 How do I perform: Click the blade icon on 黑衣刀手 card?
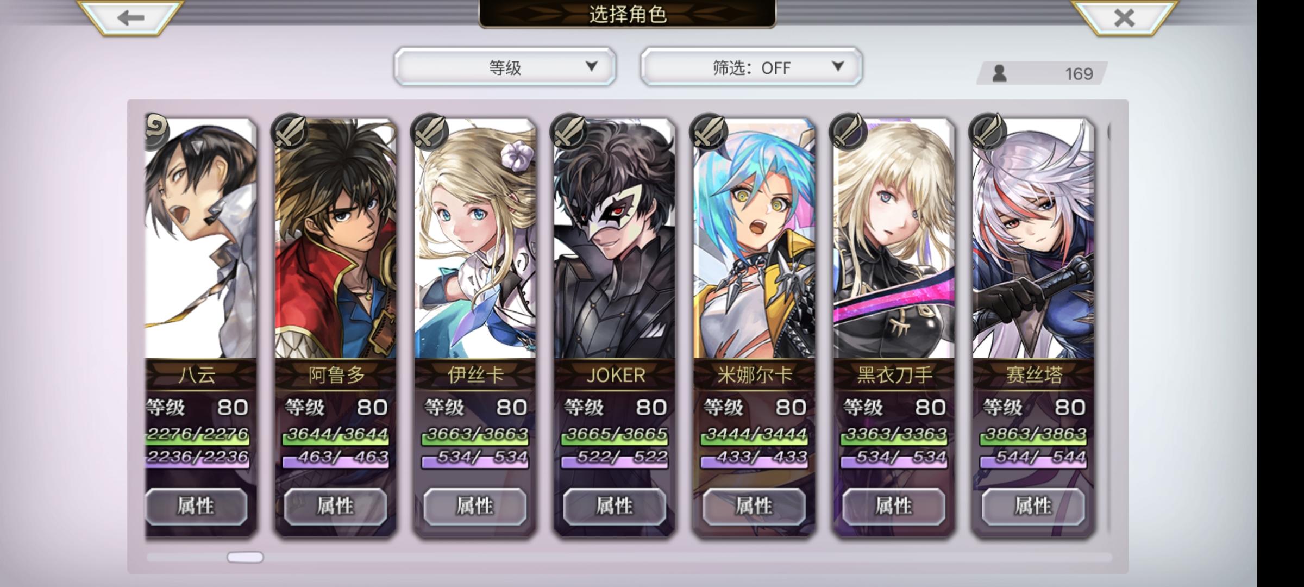point(848,132)
